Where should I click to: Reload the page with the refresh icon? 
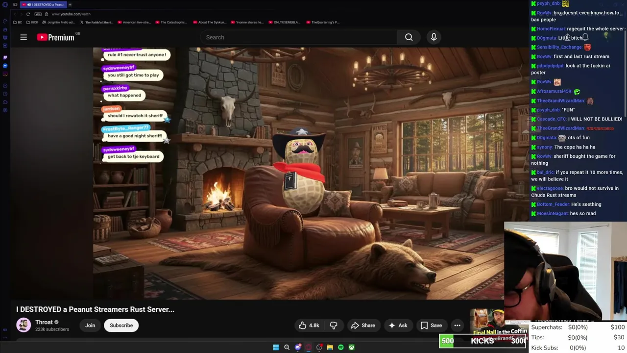28,14
